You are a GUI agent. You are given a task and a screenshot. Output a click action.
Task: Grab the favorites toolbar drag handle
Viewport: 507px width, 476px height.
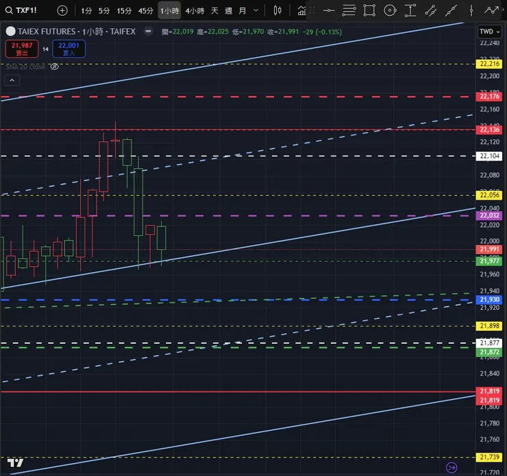(x=312, y=11)
